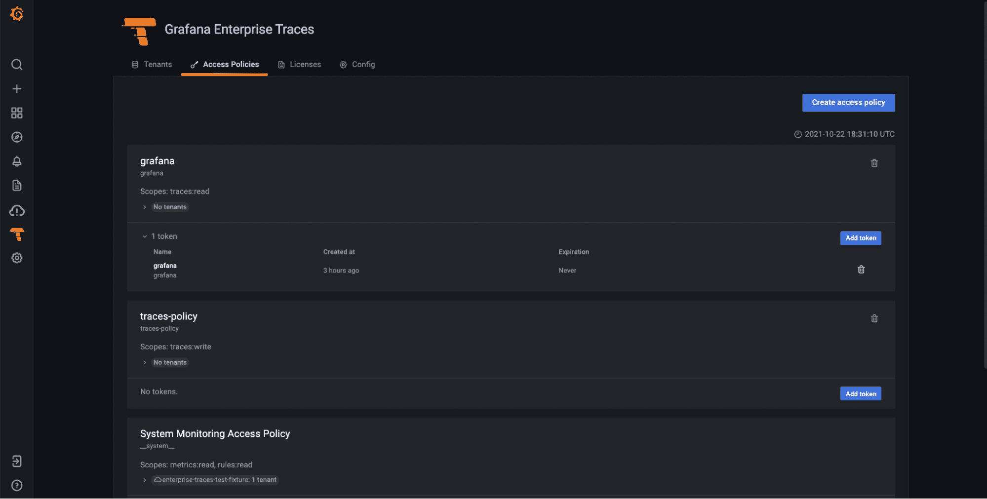Add token to traces-policy
This screenshot has height=499, width=987.
click(861, 394)
